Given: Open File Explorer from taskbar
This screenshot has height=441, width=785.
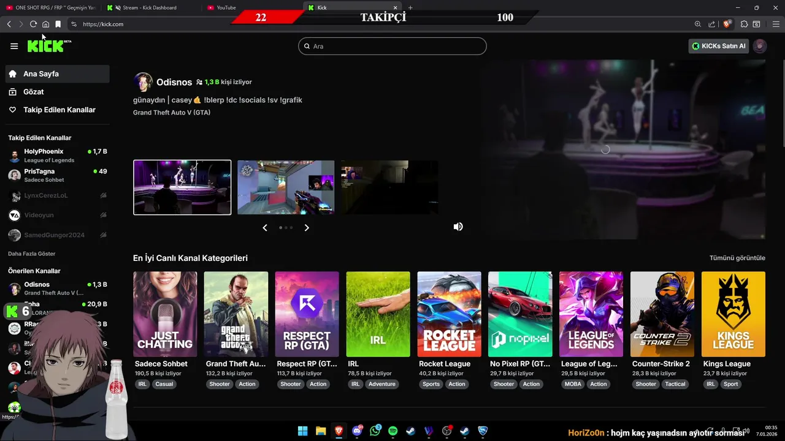Looking at the screenshot, I should (321, 431).
